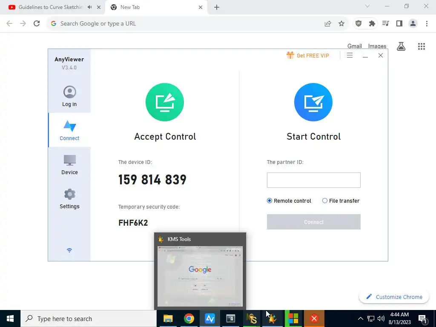The height and width of the screenshot is (327, 436).
Task: Select the File transfer radio button
Action: (x=324, y=201)
